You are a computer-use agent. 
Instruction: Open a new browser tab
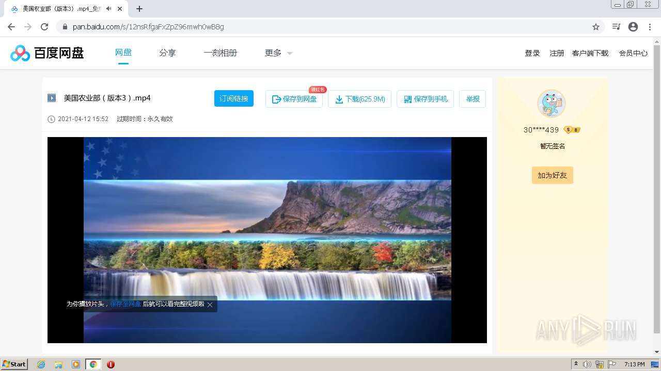pos(139,9)
